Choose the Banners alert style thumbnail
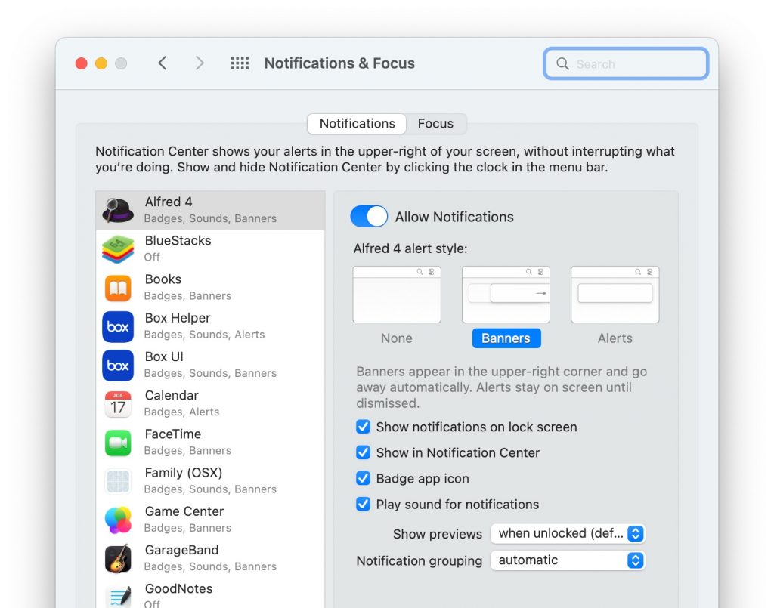 coord(506,295)
